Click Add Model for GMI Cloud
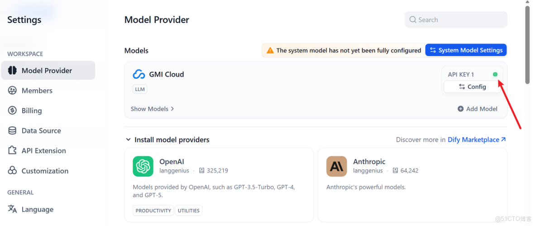The width and height of the screenshot is (536, 226). tap(477, 109)
